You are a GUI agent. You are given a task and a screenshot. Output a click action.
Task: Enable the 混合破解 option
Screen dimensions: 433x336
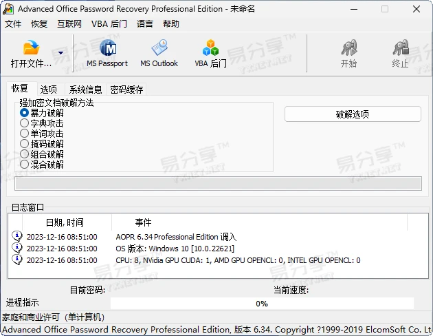[x=24, y=165]
